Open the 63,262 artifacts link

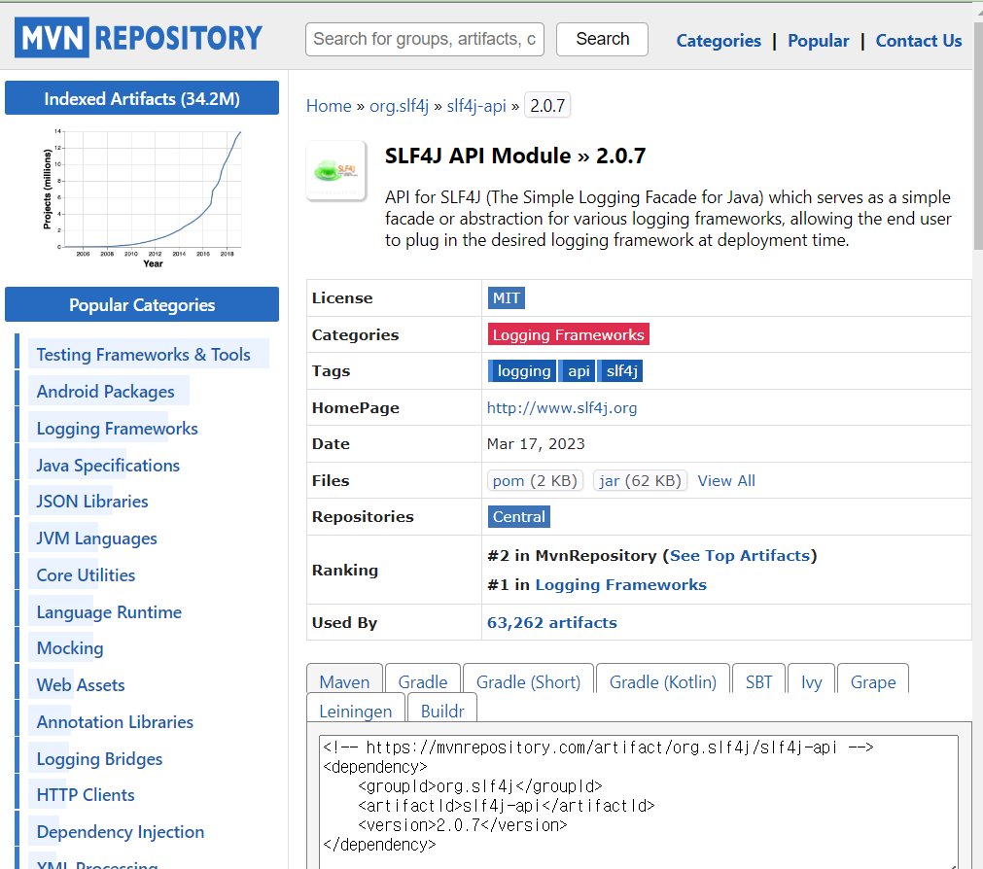coord(551,623)
